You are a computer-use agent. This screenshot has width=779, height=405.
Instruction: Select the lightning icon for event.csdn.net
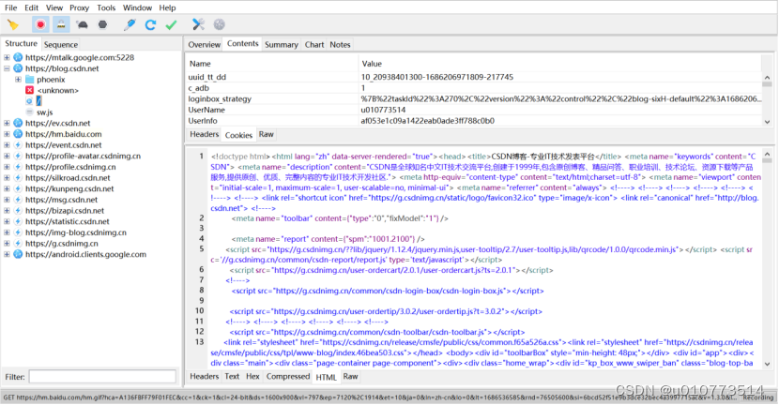coord(18,145)
